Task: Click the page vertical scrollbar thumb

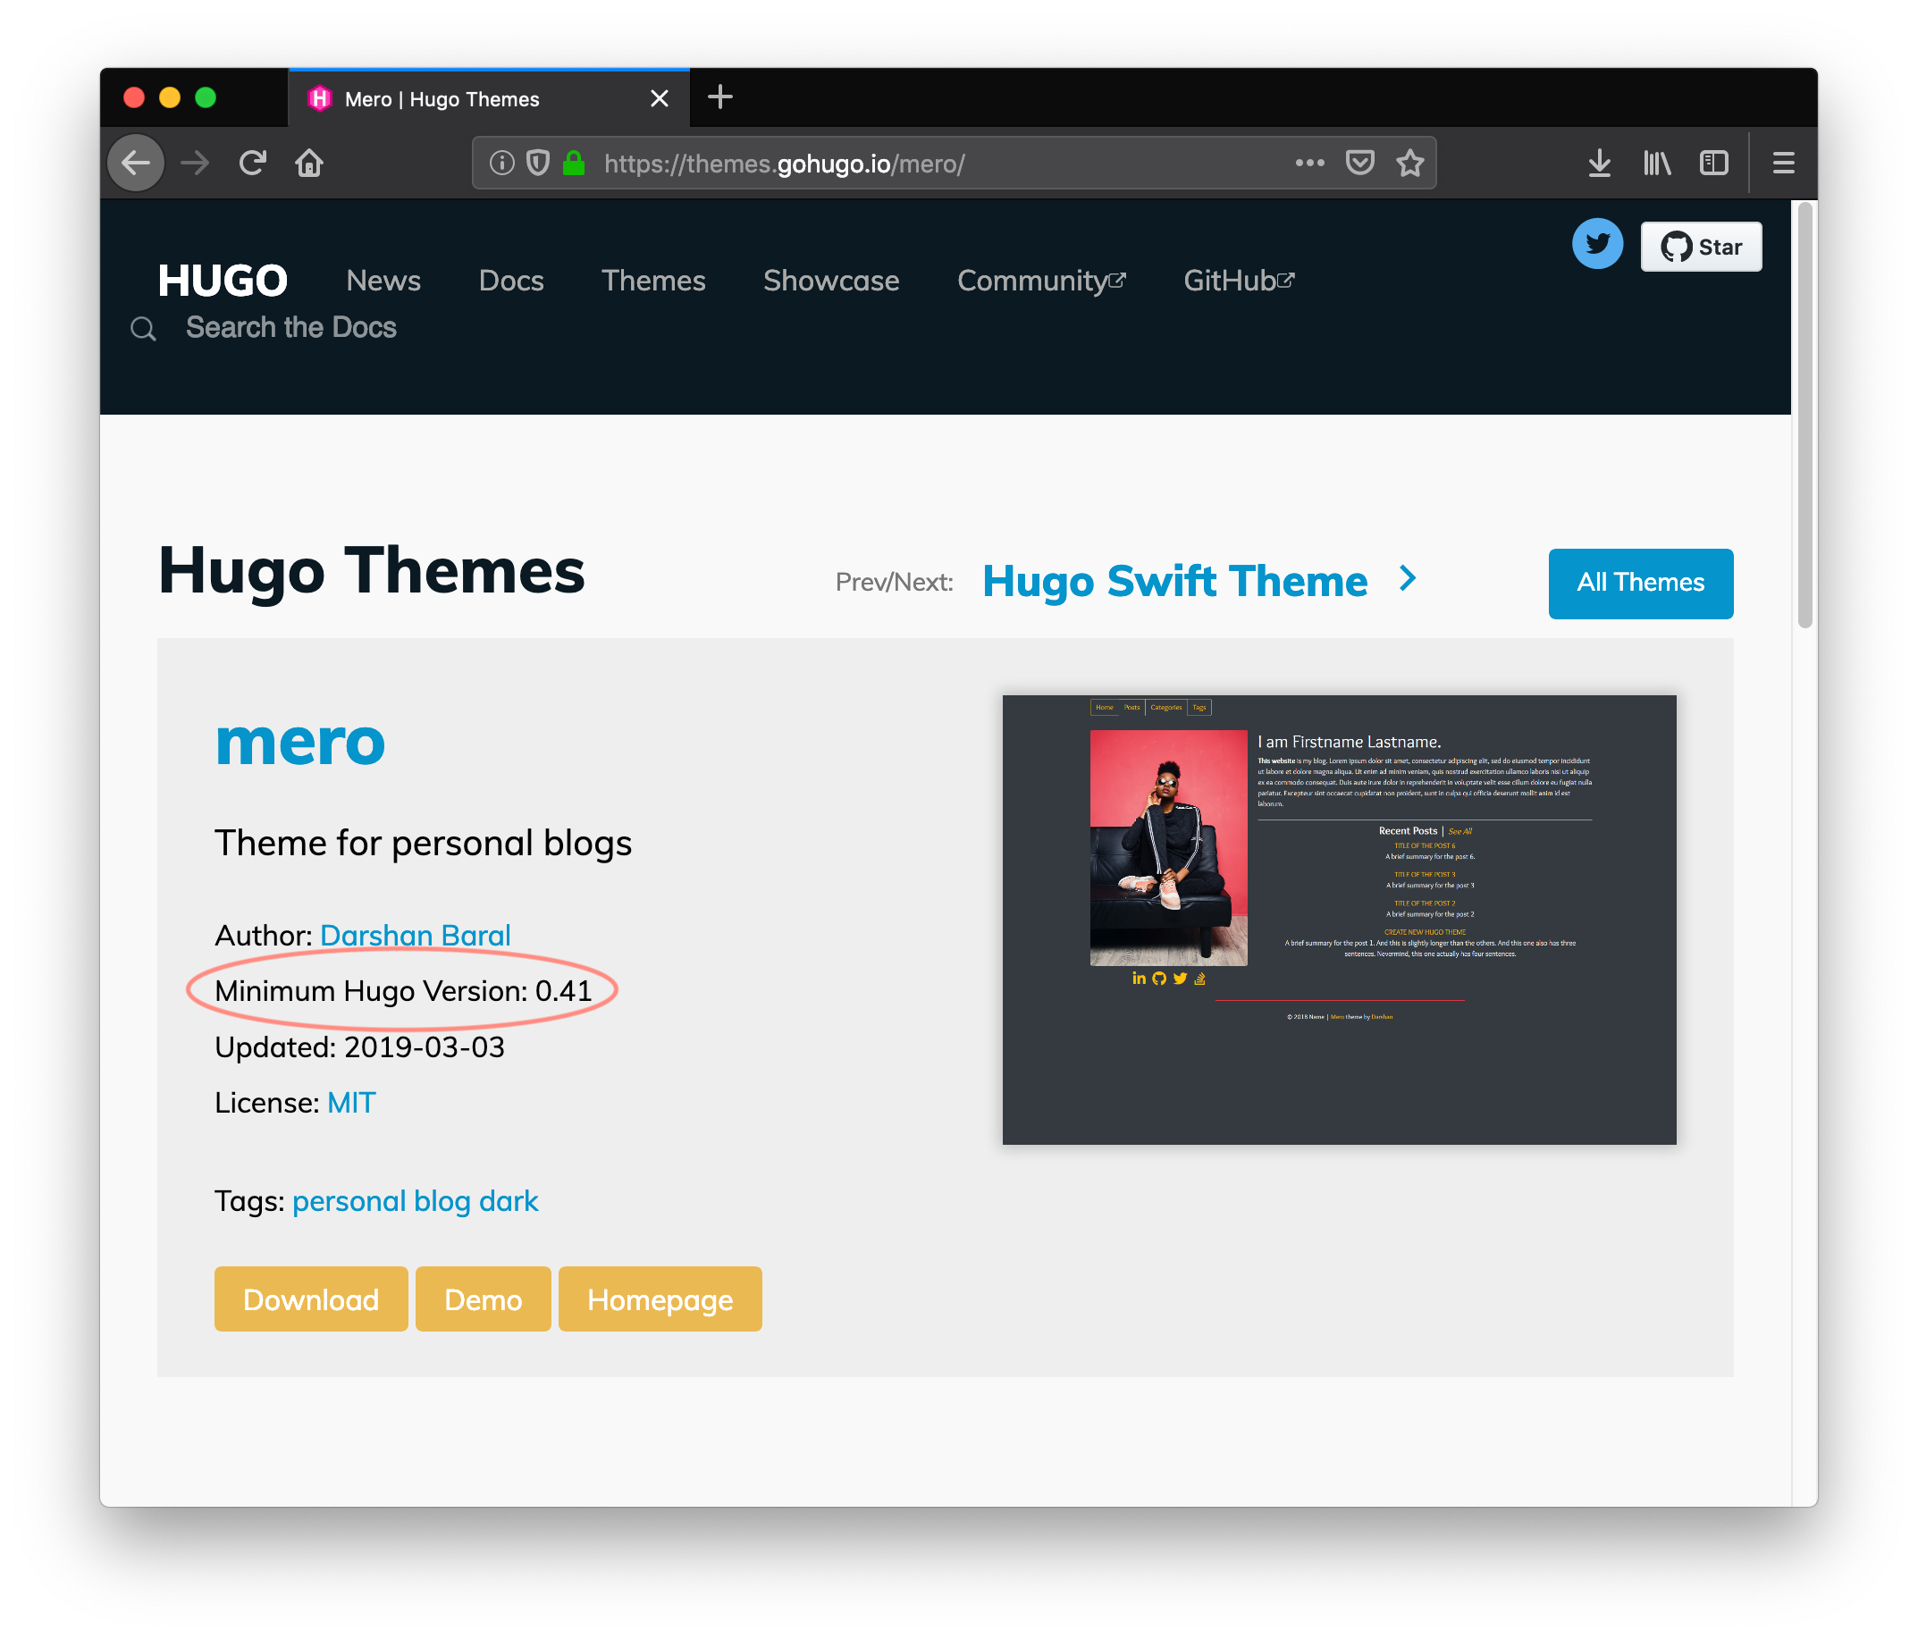Action: [x=1804, y=416]
